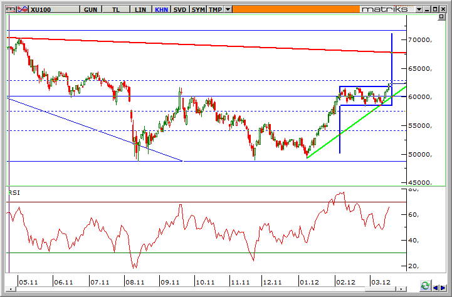Click the TL currency button
Image resolution: width=452 pixels, height=297 pixels.
point(116,9)
